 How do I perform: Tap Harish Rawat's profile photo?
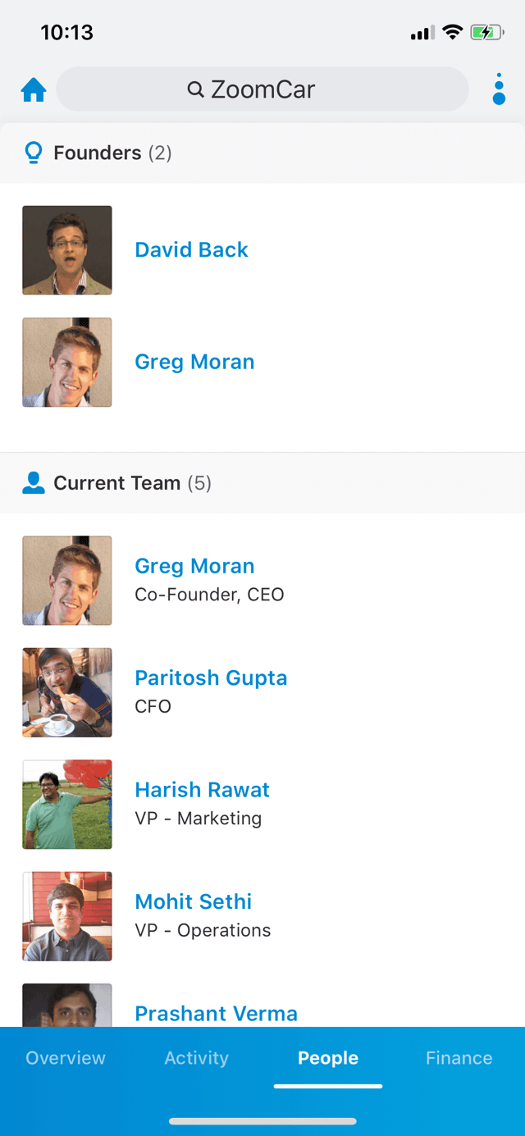pos(67,804)
